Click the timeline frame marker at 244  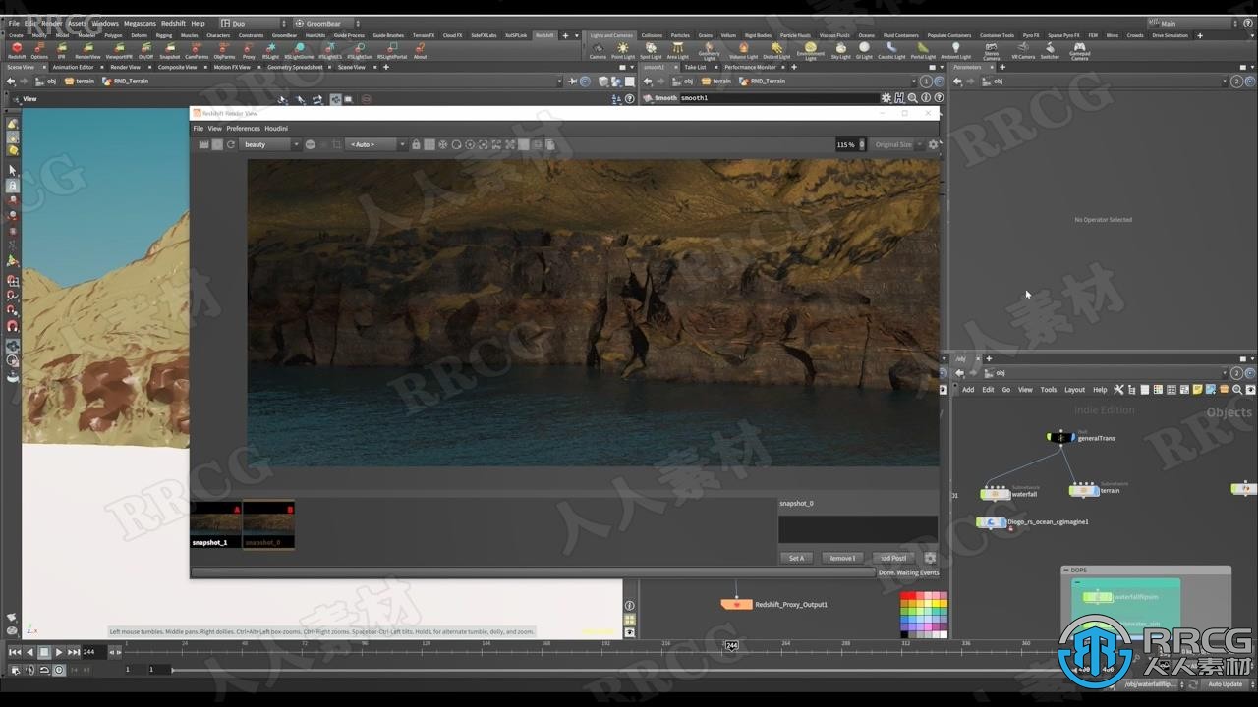[x=731, y=646]
